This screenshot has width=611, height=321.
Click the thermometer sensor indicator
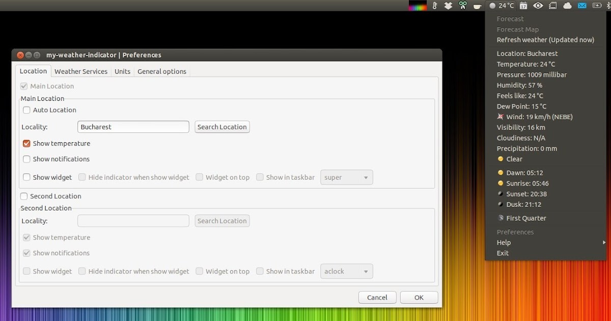pos(434,6)
